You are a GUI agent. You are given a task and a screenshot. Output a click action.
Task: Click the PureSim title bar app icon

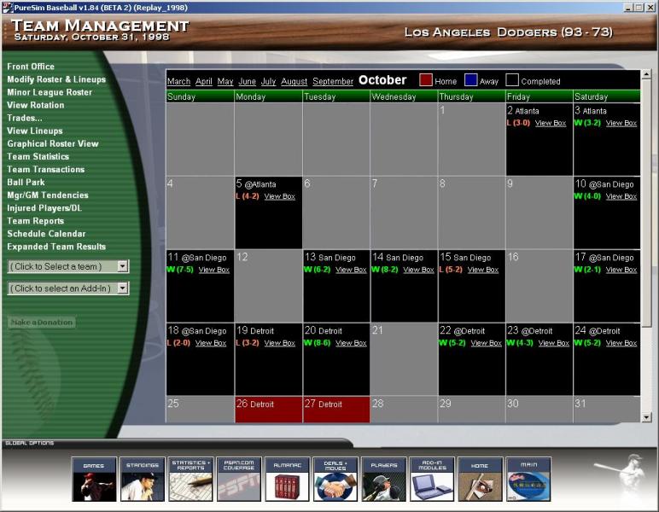[7, 7]
